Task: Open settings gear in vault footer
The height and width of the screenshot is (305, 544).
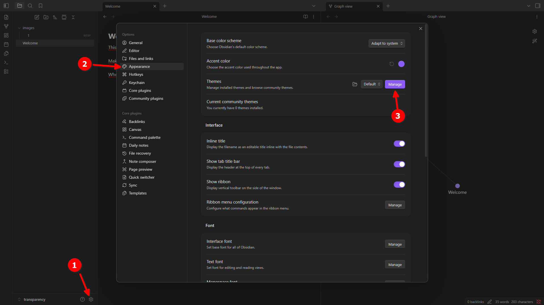Action: [91, 299]
